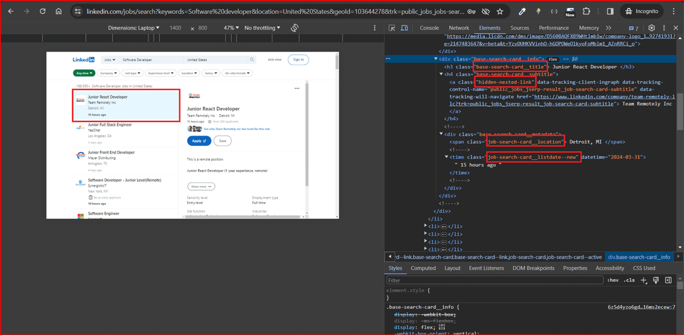
Task: Toggle the device toolbar off
Action: click(x=405, y=28)
